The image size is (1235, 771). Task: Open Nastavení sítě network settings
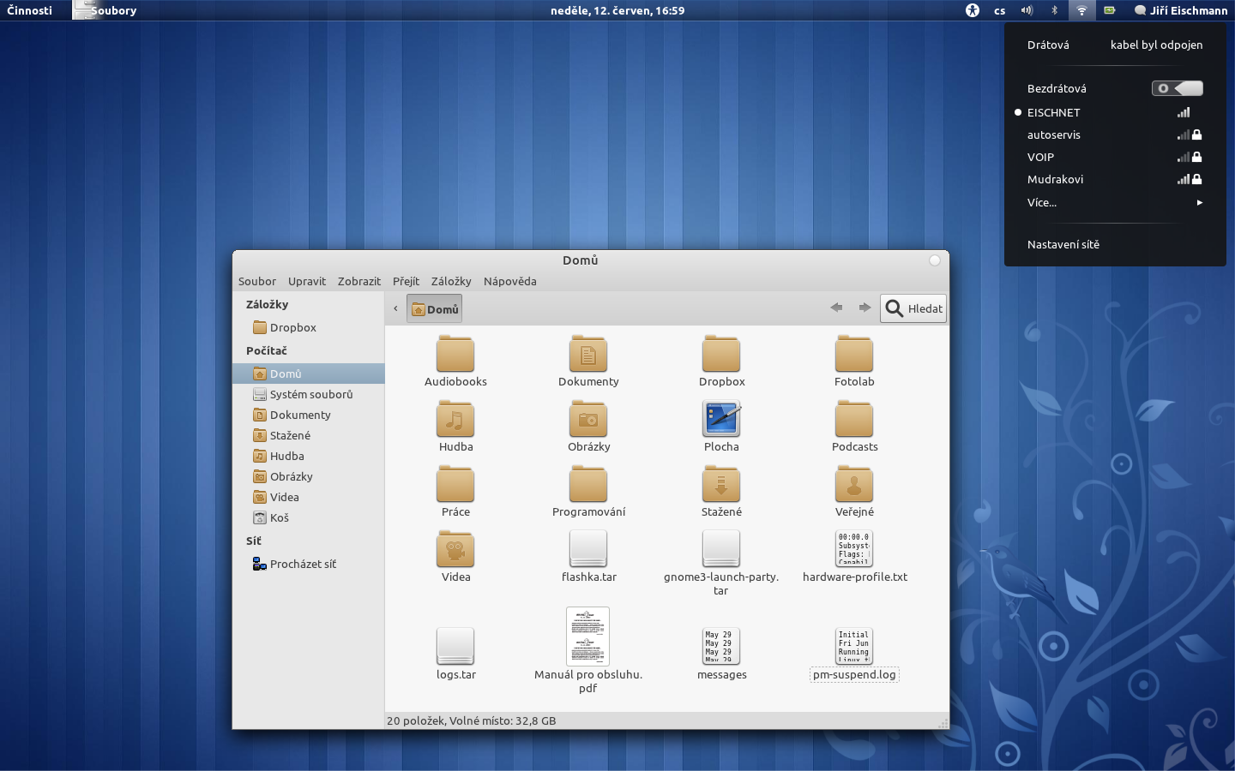[x=1063, y=244]
